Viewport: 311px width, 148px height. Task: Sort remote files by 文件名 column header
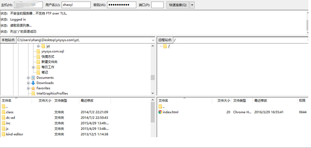(x=185, y=101)
